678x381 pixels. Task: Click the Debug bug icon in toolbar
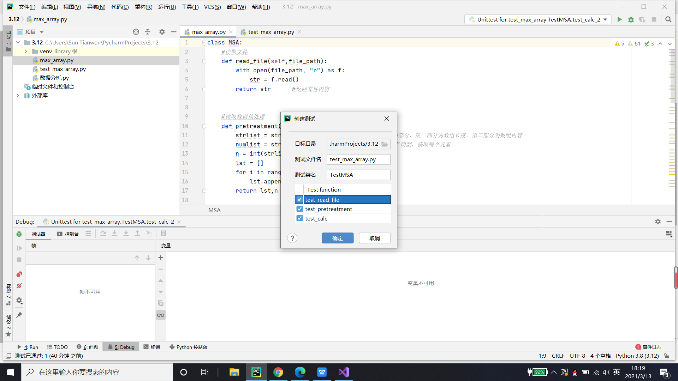[631, 19]
